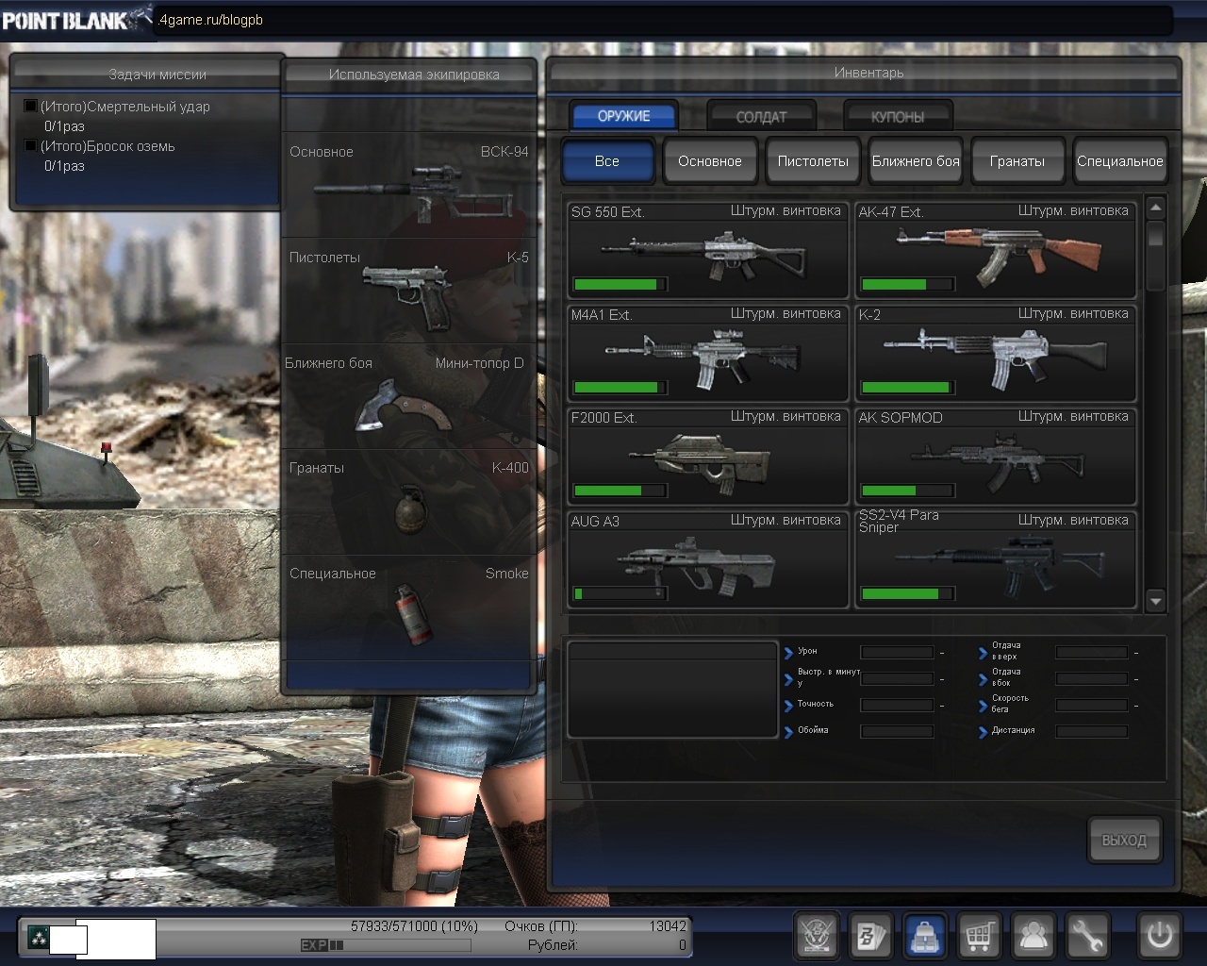Filter inventory by Пистолеты
The height and width of the screenshot is (966, 1207).
pos(812,161)
